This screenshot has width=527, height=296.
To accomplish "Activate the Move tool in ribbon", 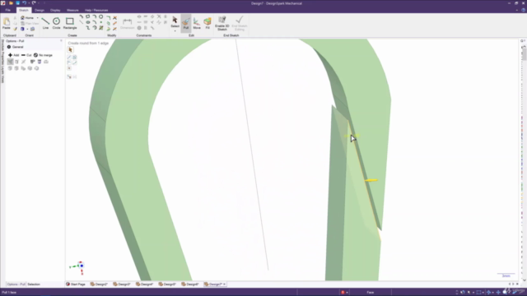I will click(x=197, y=23).
